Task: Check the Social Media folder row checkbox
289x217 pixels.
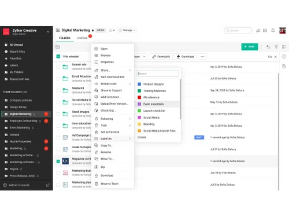Action: 58,102
